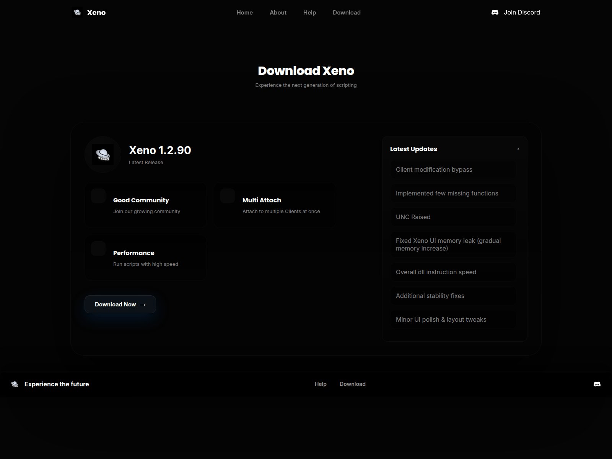Click the Client modification bypass update
Screen dimensions: 612x459
453,169
